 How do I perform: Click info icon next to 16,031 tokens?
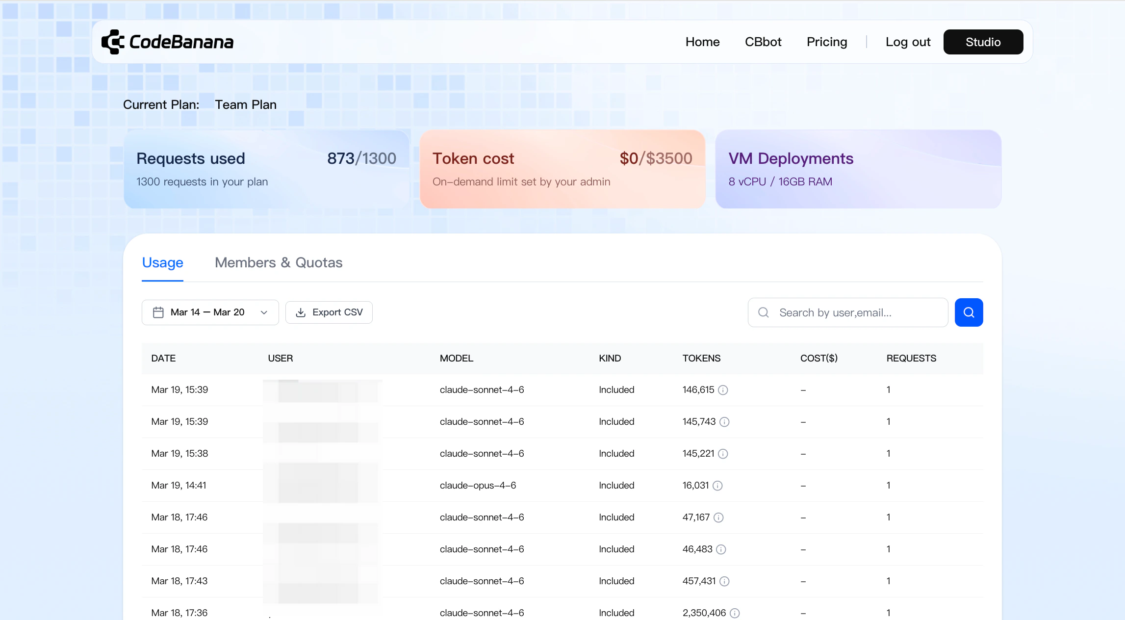(717, 486)
